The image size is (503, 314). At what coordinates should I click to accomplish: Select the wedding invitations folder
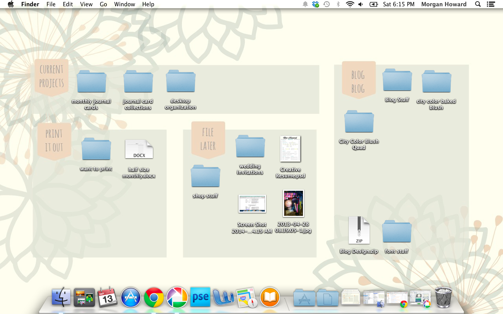(x=250, y=146)
